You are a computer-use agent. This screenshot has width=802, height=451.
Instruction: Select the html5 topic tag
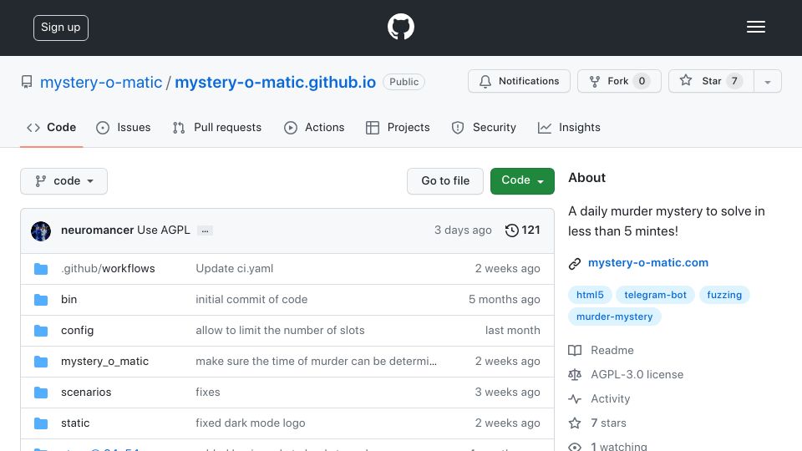(x=590, y=295)
